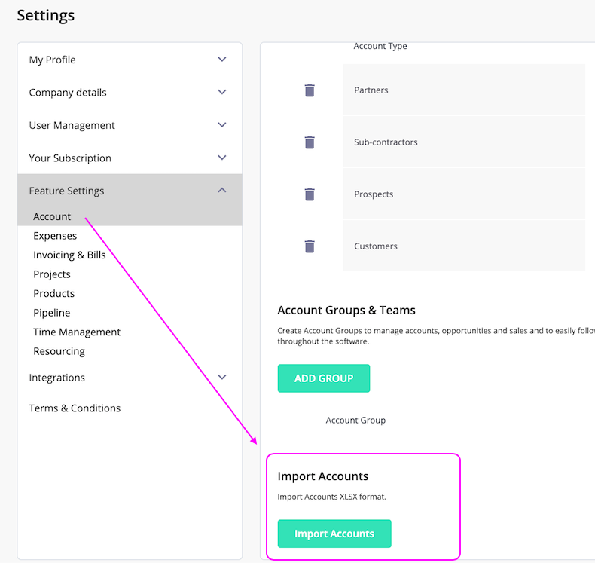Select Products in the sidebar

click(54, 293)
